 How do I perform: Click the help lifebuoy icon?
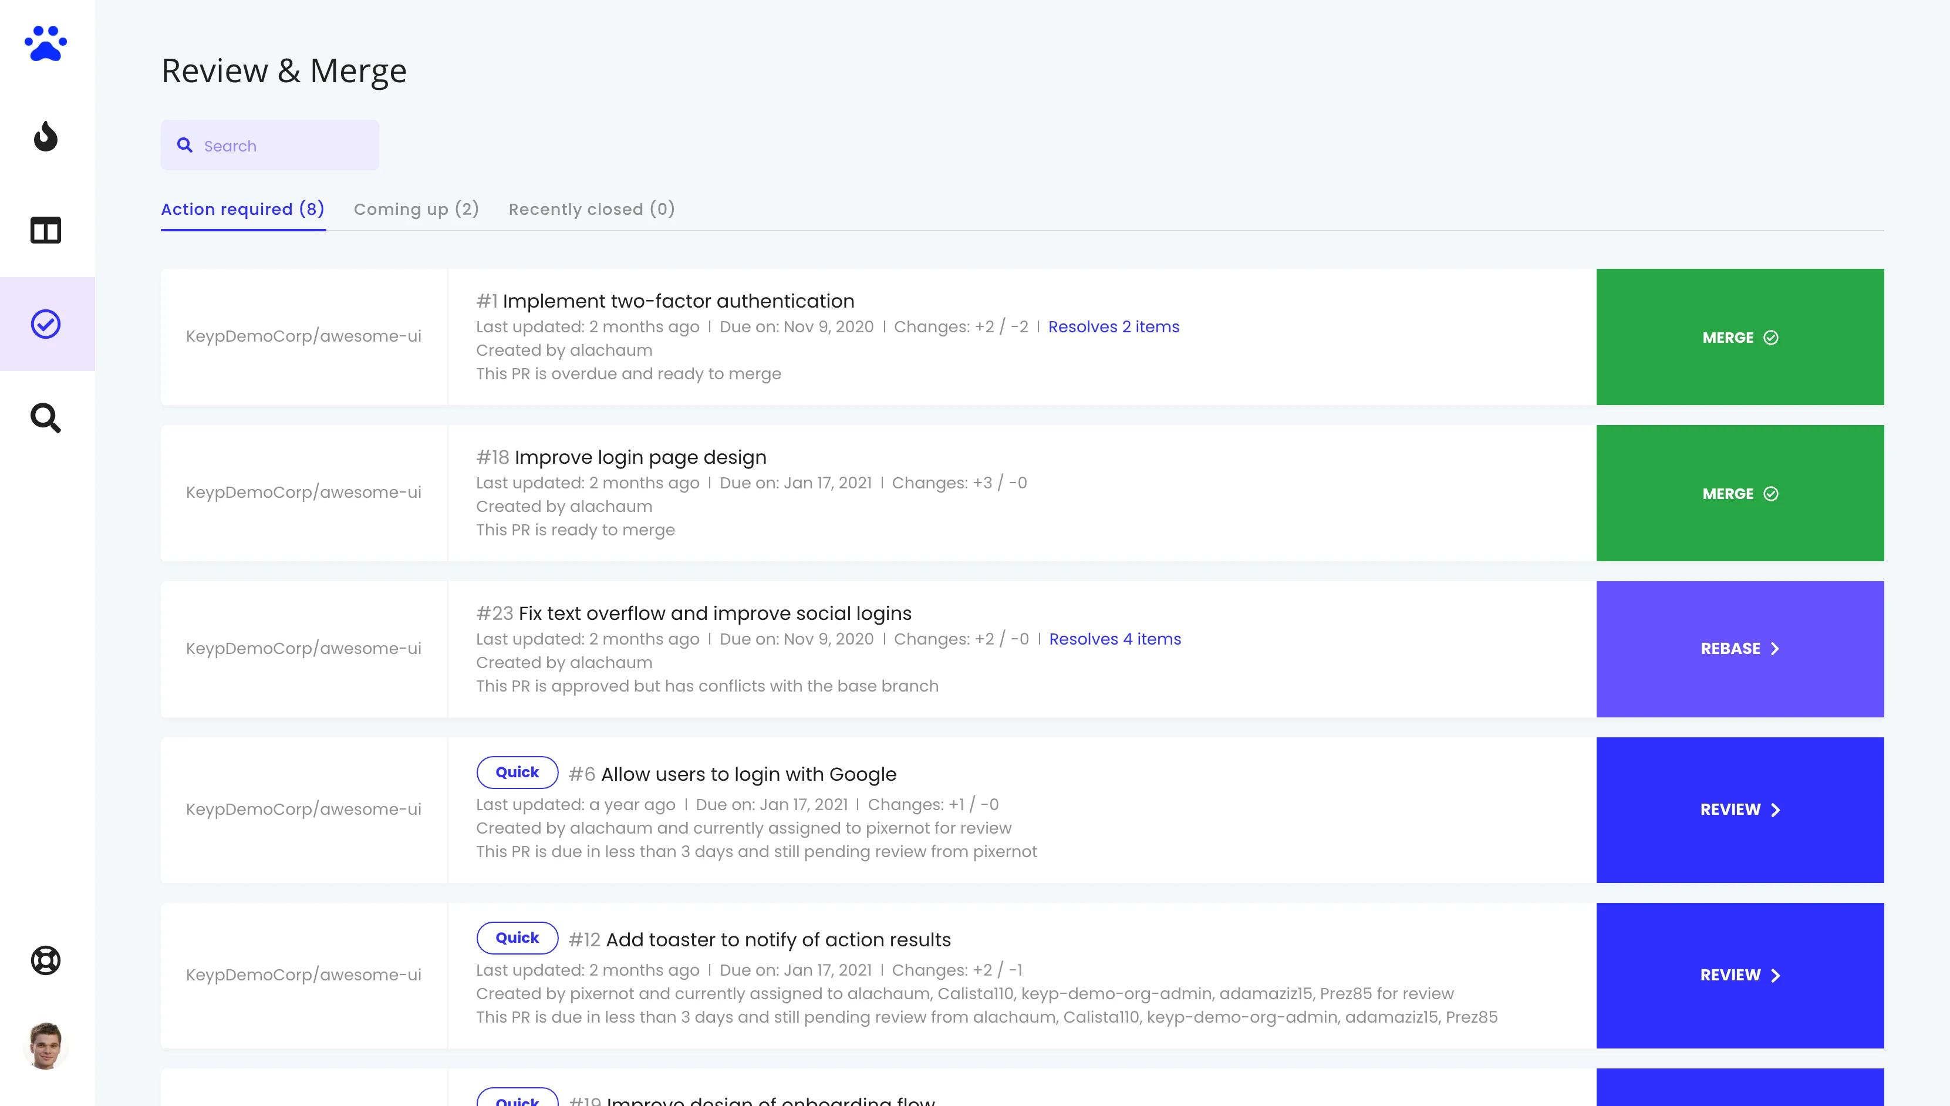[46, 960]
